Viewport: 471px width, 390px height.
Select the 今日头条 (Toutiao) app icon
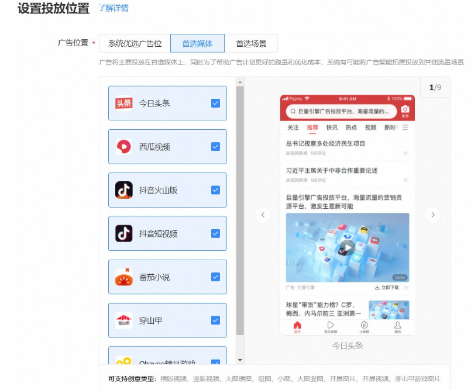pyautogui.click(x=125, y=103)
